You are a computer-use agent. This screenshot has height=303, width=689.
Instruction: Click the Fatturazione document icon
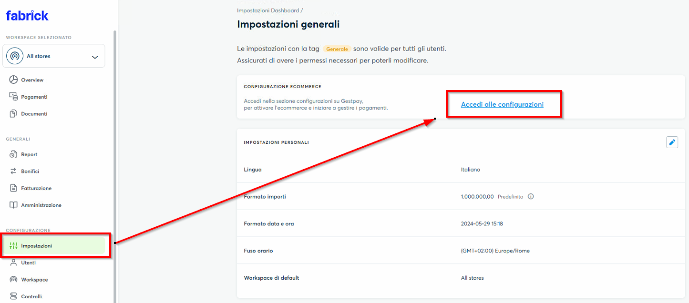(x=13, y=188)
